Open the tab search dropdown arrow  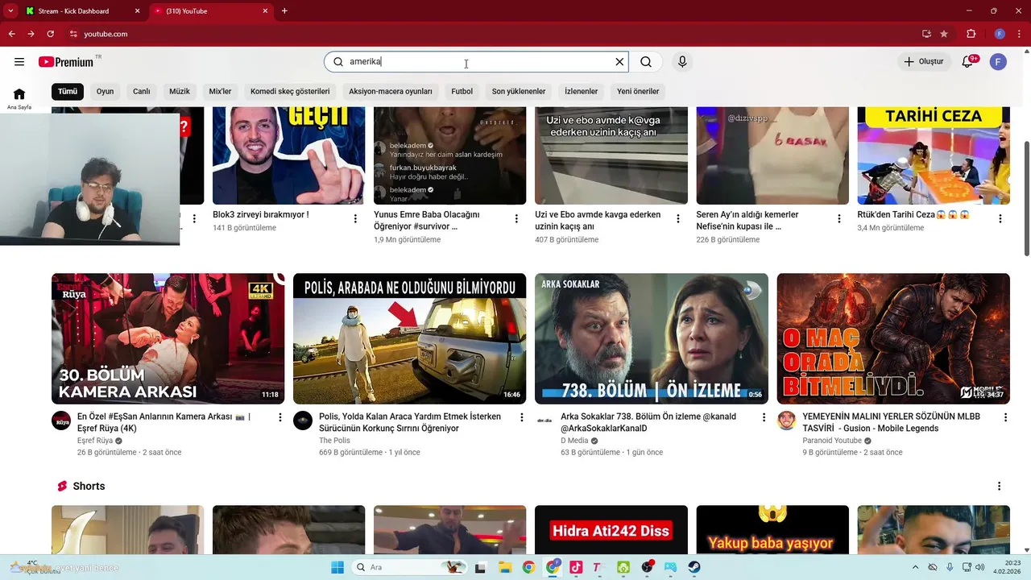10,11
